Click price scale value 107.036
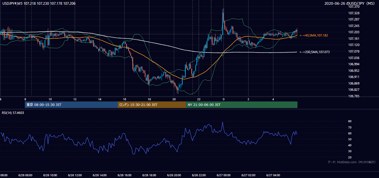The height and width of the screenshot is (178, 379). (354, 58)
